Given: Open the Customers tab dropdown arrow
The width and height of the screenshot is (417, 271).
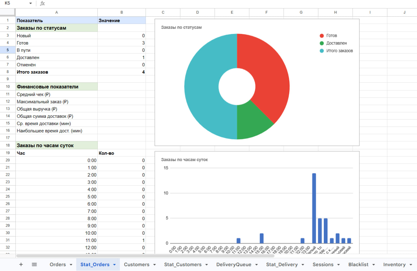Looking at the screenshot, I should point(154,265).
